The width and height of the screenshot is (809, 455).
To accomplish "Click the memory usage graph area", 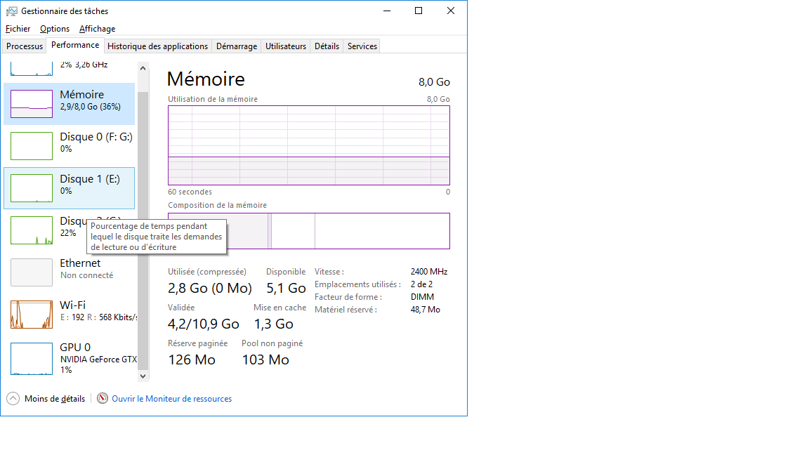I will (309, 145).
